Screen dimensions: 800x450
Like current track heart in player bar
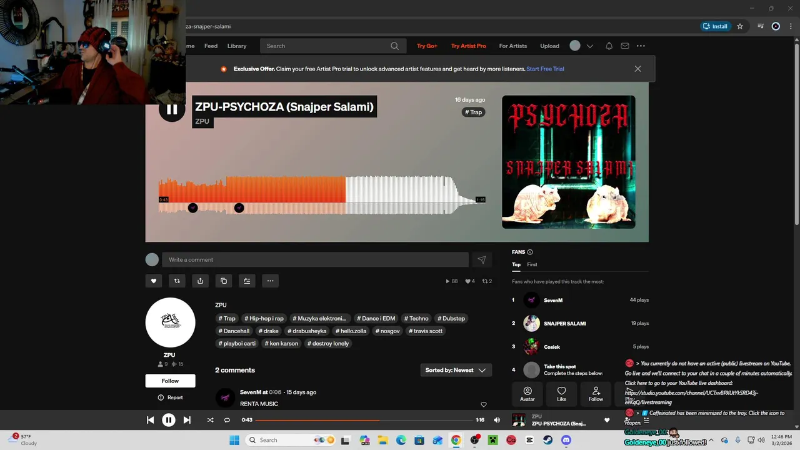pyautogui.click(x=606, y=420)
